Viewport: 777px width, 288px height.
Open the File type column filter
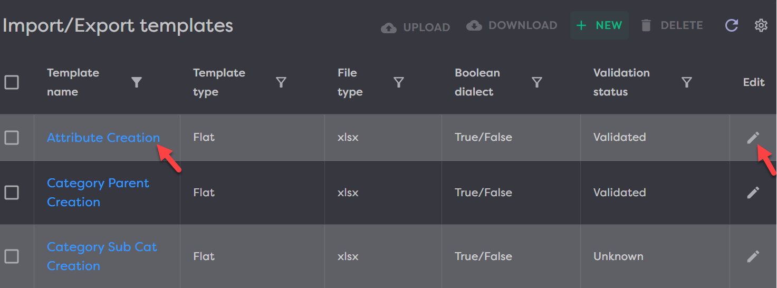(x=399, y=82)
